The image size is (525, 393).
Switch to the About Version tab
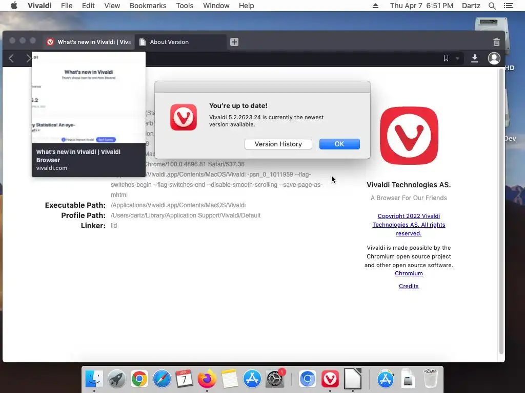[x=180, y=42]
